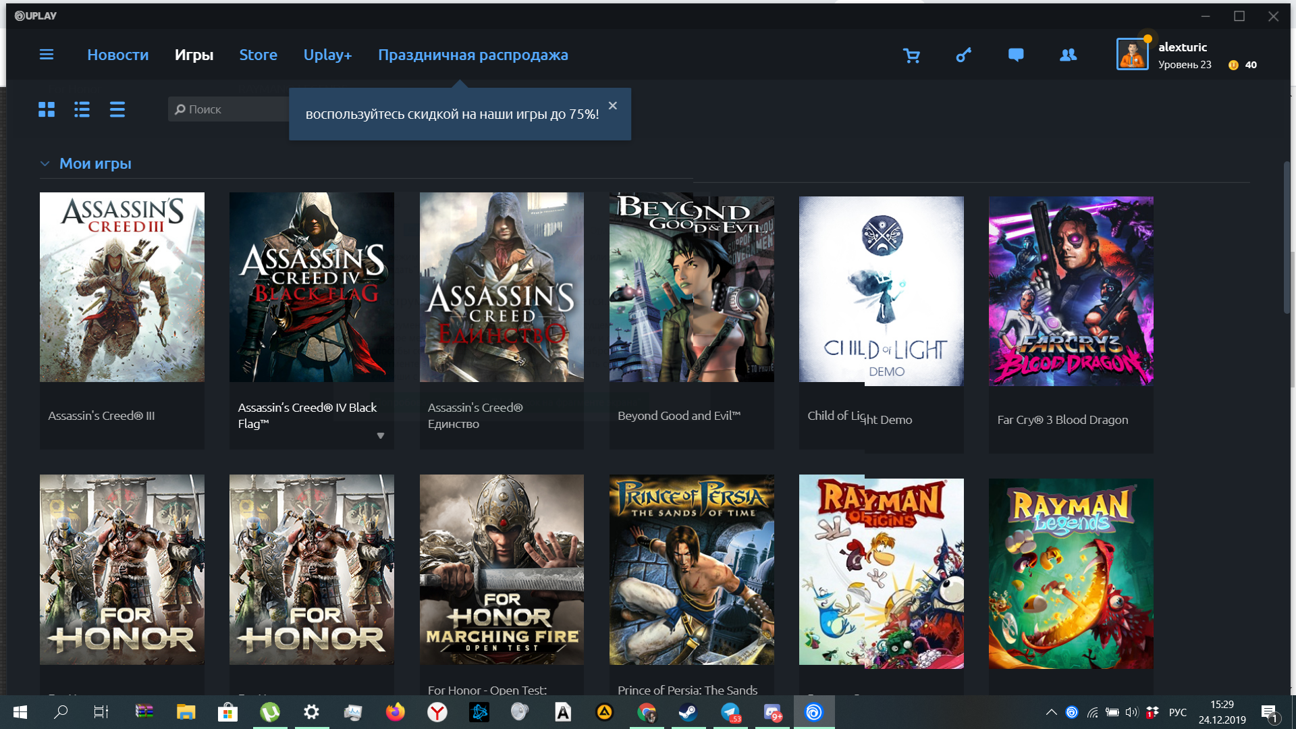Image resolution: width=1296 pixels, height=729 pixels.
Task: Click the Поиск search field
Action: coord(230,109)
